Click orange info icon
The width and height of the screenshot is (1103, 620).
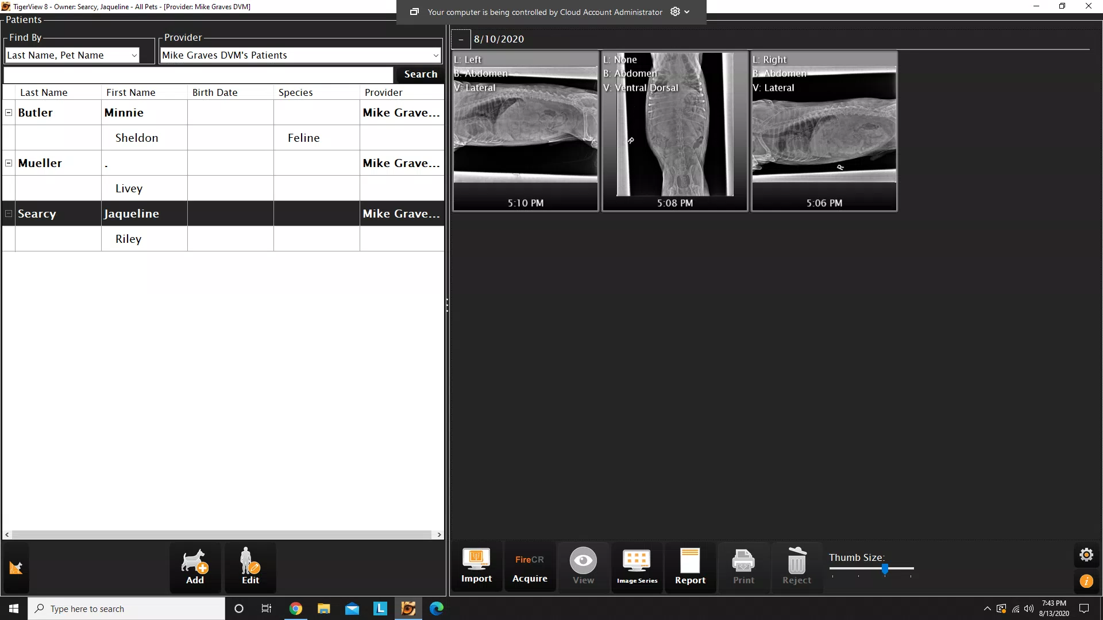point(1086,581)
